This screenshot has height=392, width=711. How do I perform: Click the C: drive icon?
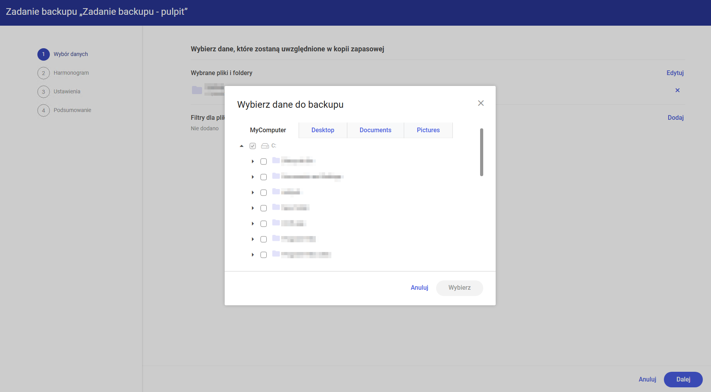(x=265, y=146)
